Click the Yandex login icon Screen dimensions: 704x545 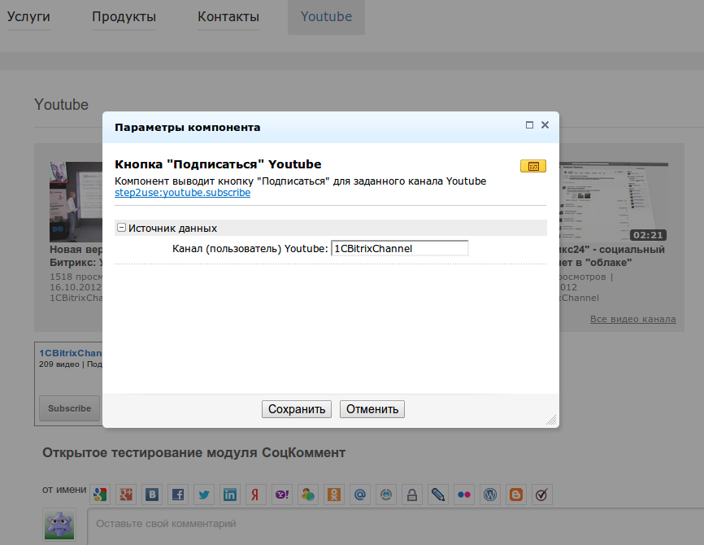click(x=256, y=494)
